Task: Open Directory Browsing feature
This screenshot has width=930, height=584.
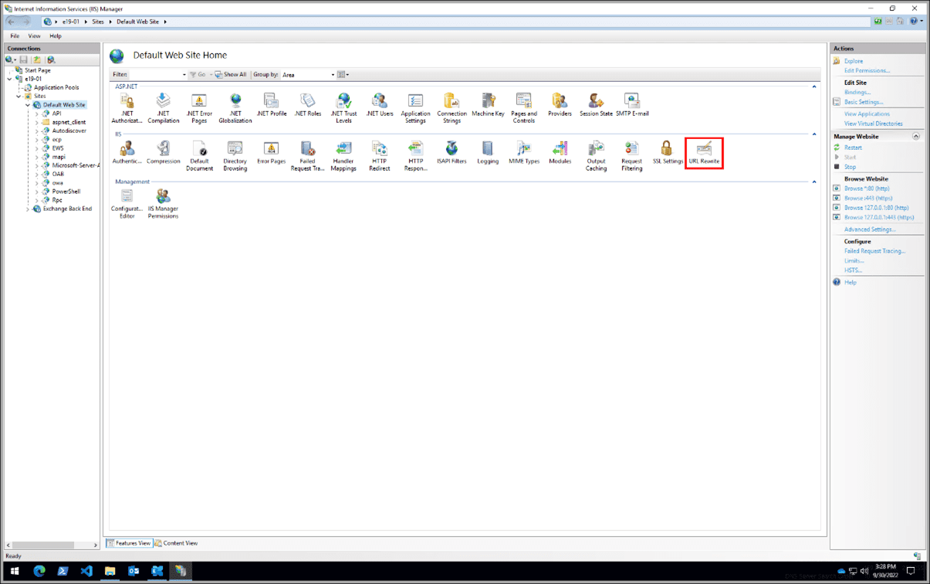Action: [235, 156]
